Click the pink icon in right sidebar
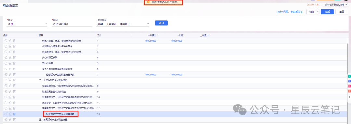 [x=349, y=86]
